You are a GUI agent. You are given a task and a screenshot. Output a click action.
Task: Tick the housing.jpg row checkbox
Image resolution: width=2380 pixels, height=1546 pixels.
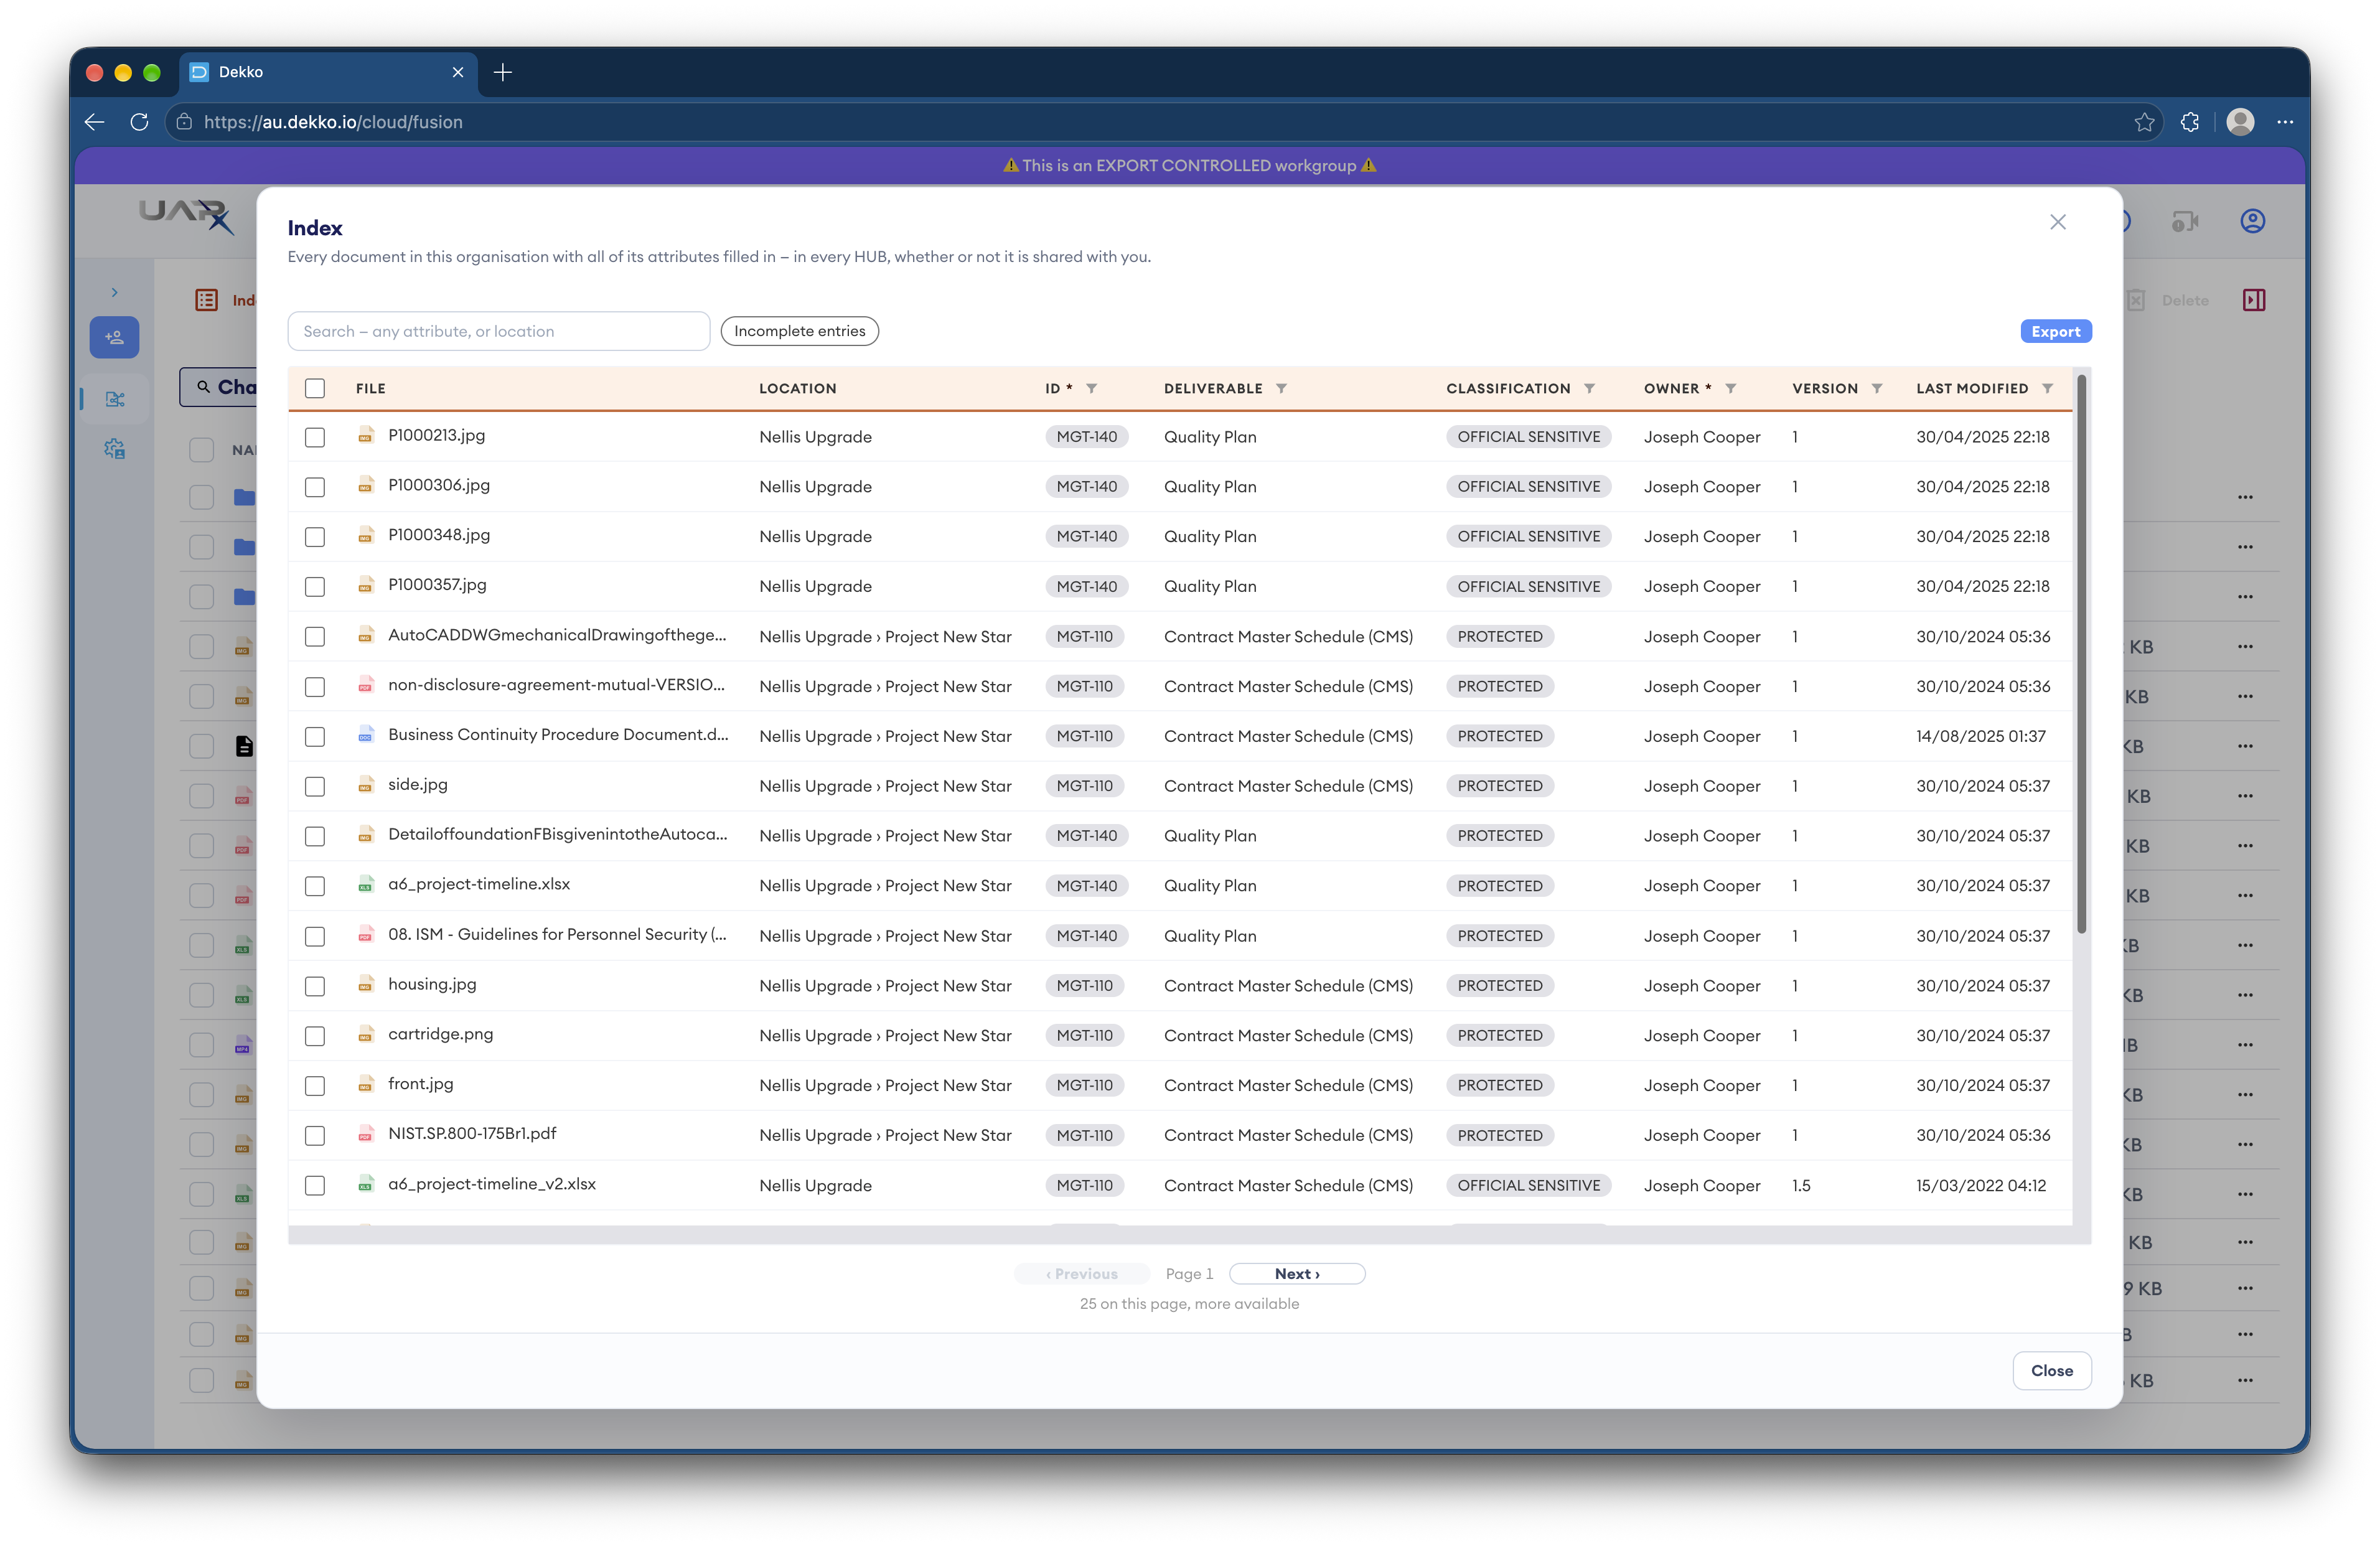[315, 986]
